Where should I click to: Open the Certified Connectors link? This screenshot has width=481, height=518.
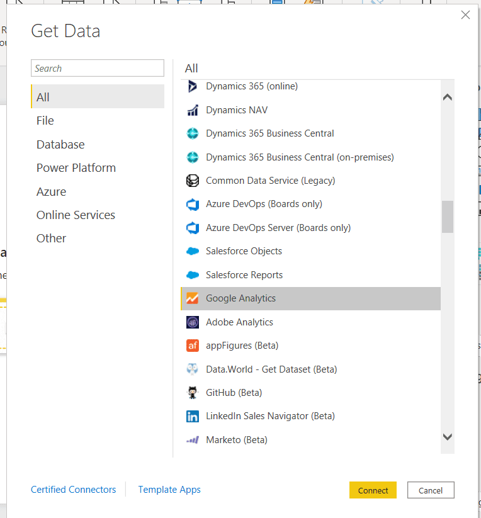tap(73, 490)
